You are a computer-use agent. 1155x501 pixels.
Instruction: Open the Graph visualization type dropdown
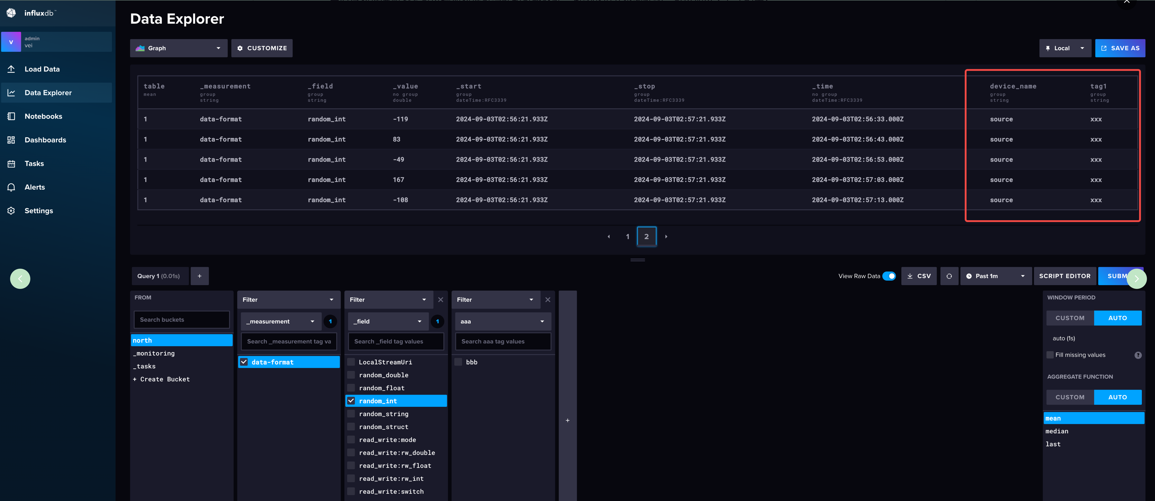coord(178,48)
